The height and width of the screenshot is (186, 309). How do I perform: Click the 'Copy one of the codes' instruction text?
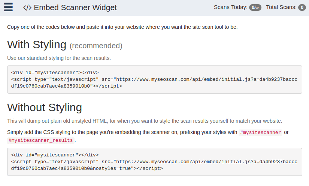[x=122, y=27]
